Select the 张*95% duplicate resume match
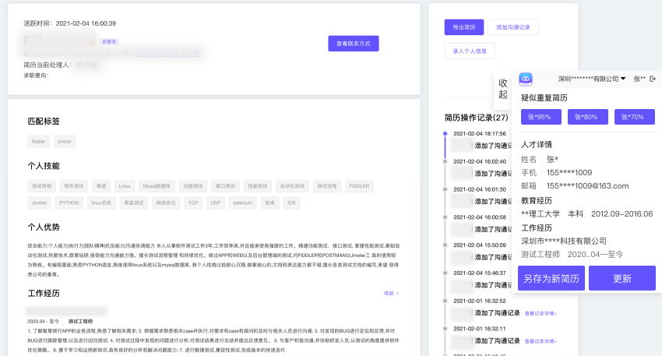662x356 pixels. (x=538, y=117)
